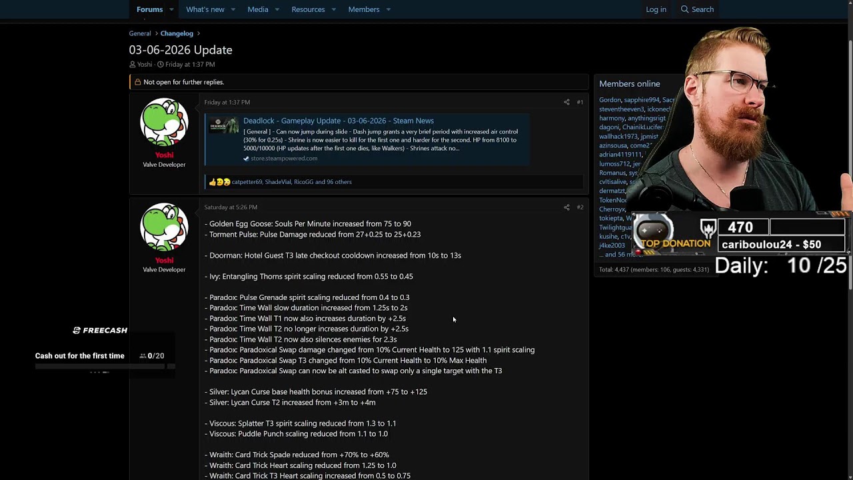Expand the Forums dropdown arrow
The width and height of the screenshot is (853, 480).
171,9
